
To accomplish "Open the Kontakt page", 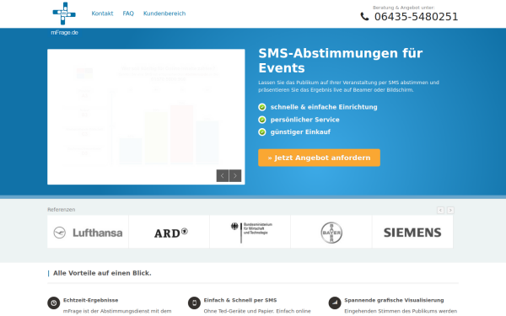I will click(x=102, y=13).
